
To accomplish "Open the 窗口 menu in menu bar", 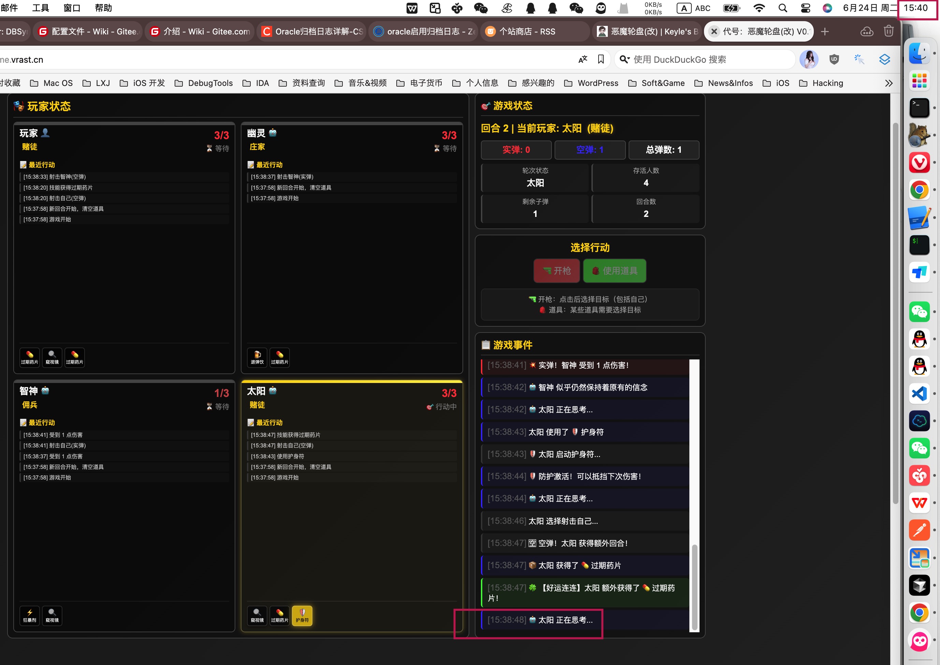I will 72,8.
